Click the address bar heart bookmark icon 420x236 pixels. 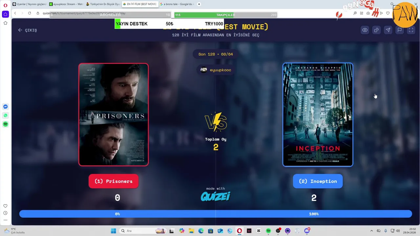point(388,13)
